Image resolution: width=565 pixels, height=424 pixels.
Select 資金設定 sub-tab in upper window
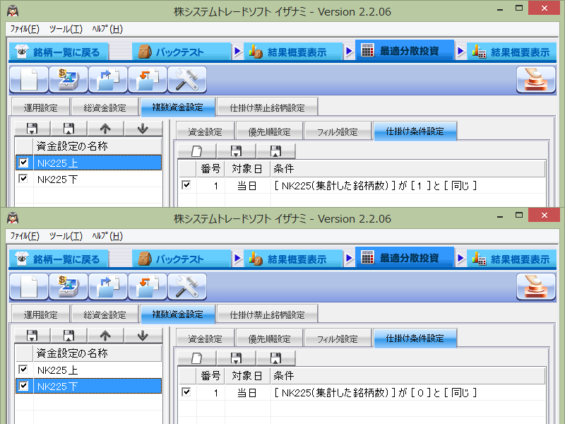[206, 131]
